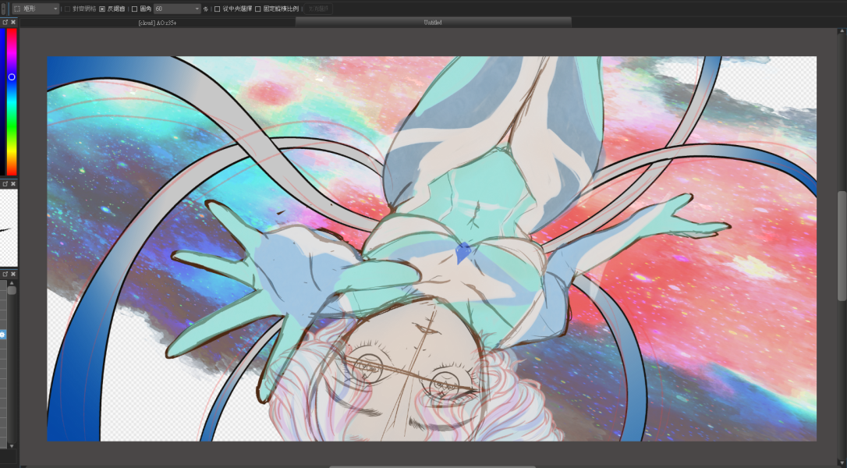Screen dimensions: 847x468
Task: Undock the brush preview panel via float icon
Action: click(x=5, y=184)
